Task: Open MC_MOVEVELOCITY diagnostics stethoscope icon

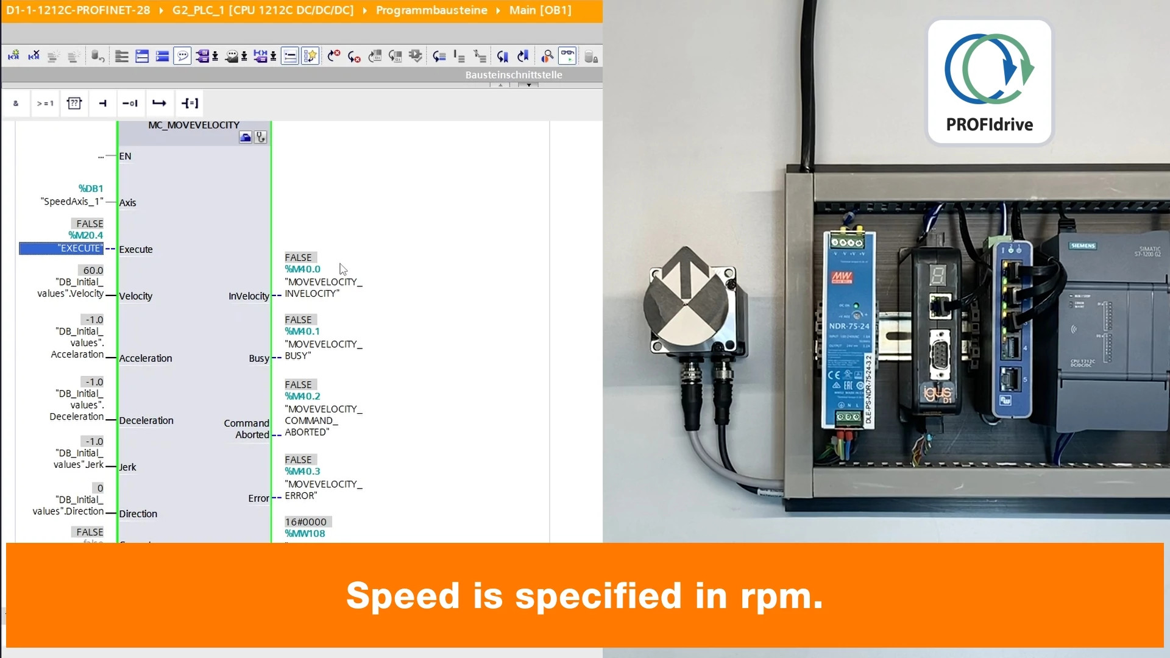Action: pyautogui.click(x=261, y=137)
